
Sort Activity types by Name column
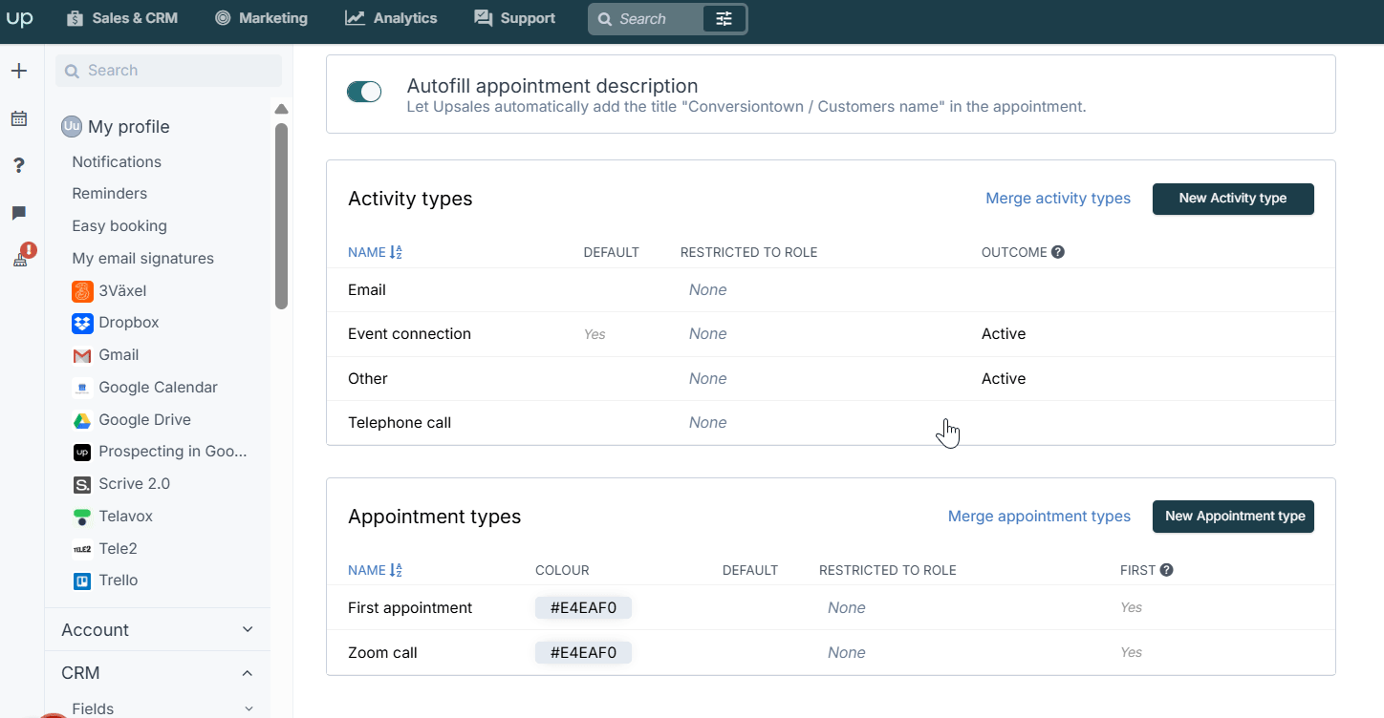(x=375, y=252)
